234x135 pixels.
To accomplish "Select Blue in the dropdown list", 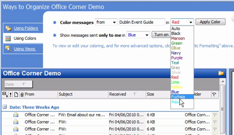I will (182, 92).
